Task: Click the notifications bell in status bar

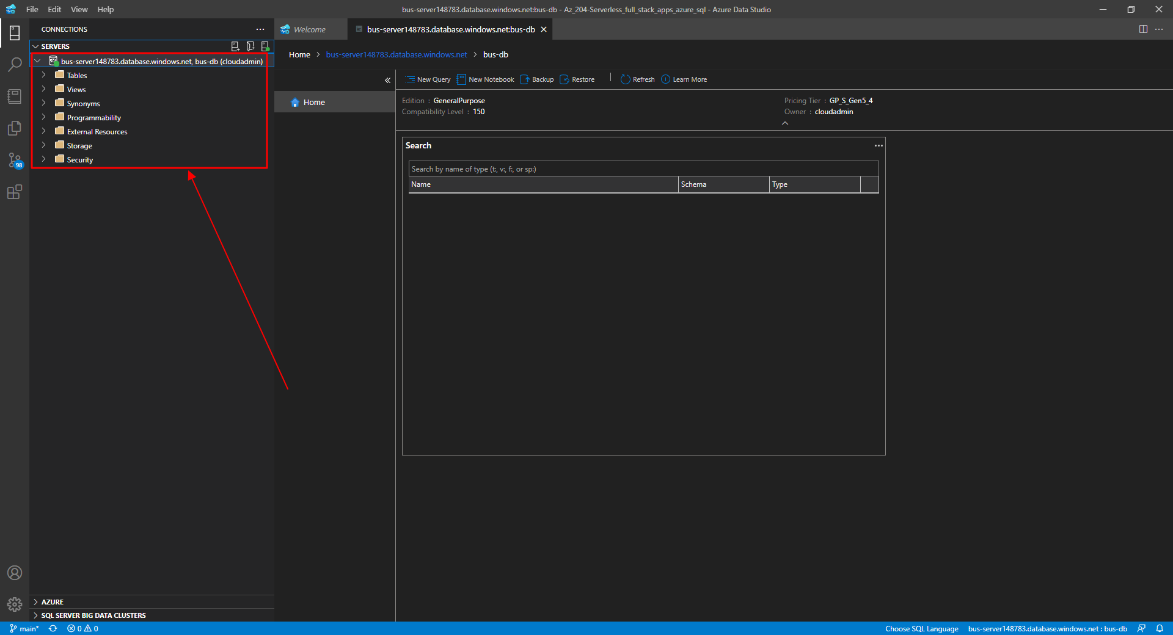Action: [x=1160, y=628]
